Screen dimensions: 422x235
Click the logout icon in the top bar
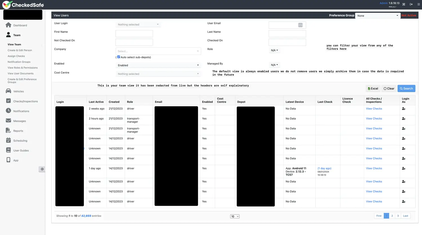pyautogui.click(x=411, y=4)
